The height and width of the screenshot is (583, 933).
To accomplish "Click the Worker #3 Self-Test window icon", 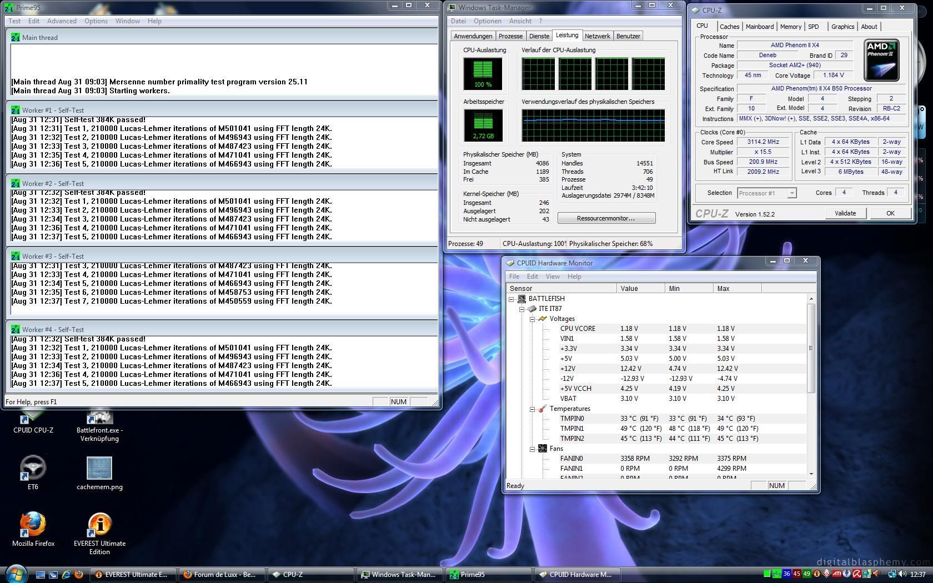I will coord(16,256).
